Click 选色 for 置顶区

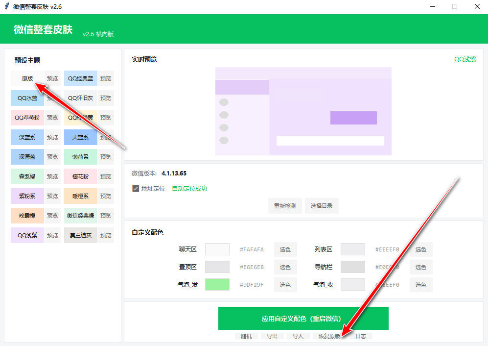[285, 267]
